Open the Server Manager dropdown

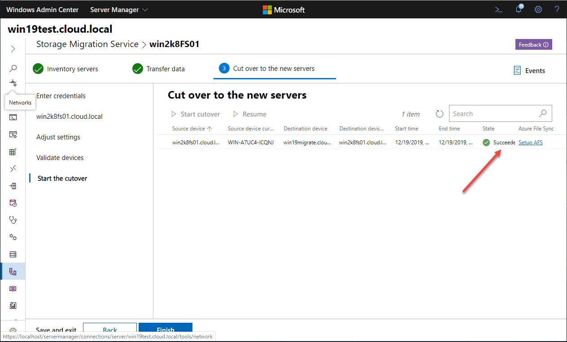click(119, 9)
